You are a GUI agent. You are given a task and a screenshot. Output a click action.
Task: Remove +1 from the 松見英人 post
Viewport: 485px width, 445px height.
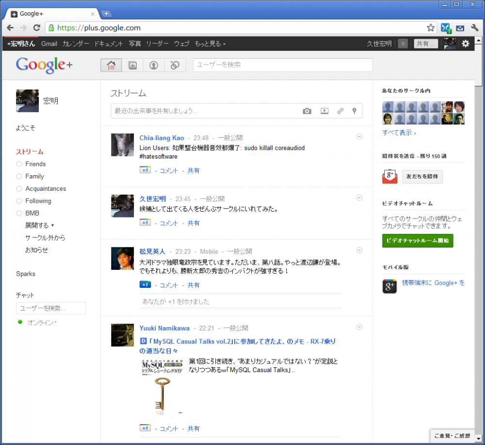[145, 284]
